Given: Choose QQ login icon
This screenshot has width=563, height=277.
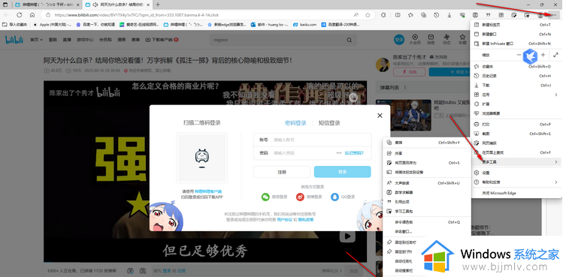Looking at the screenshot, I should pos(334,197).
